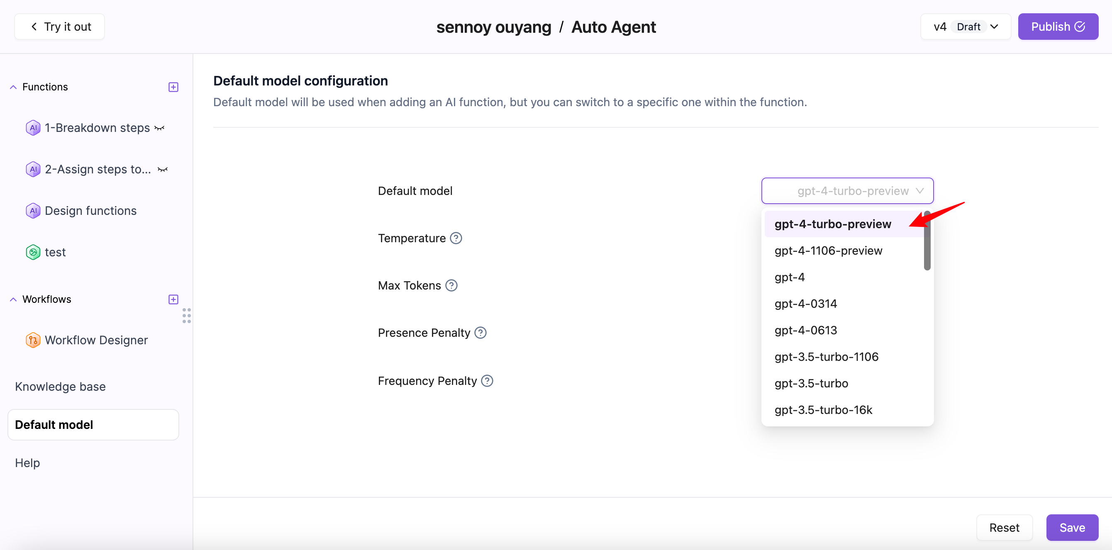Click the add workflow plus icon

[173, 299]
